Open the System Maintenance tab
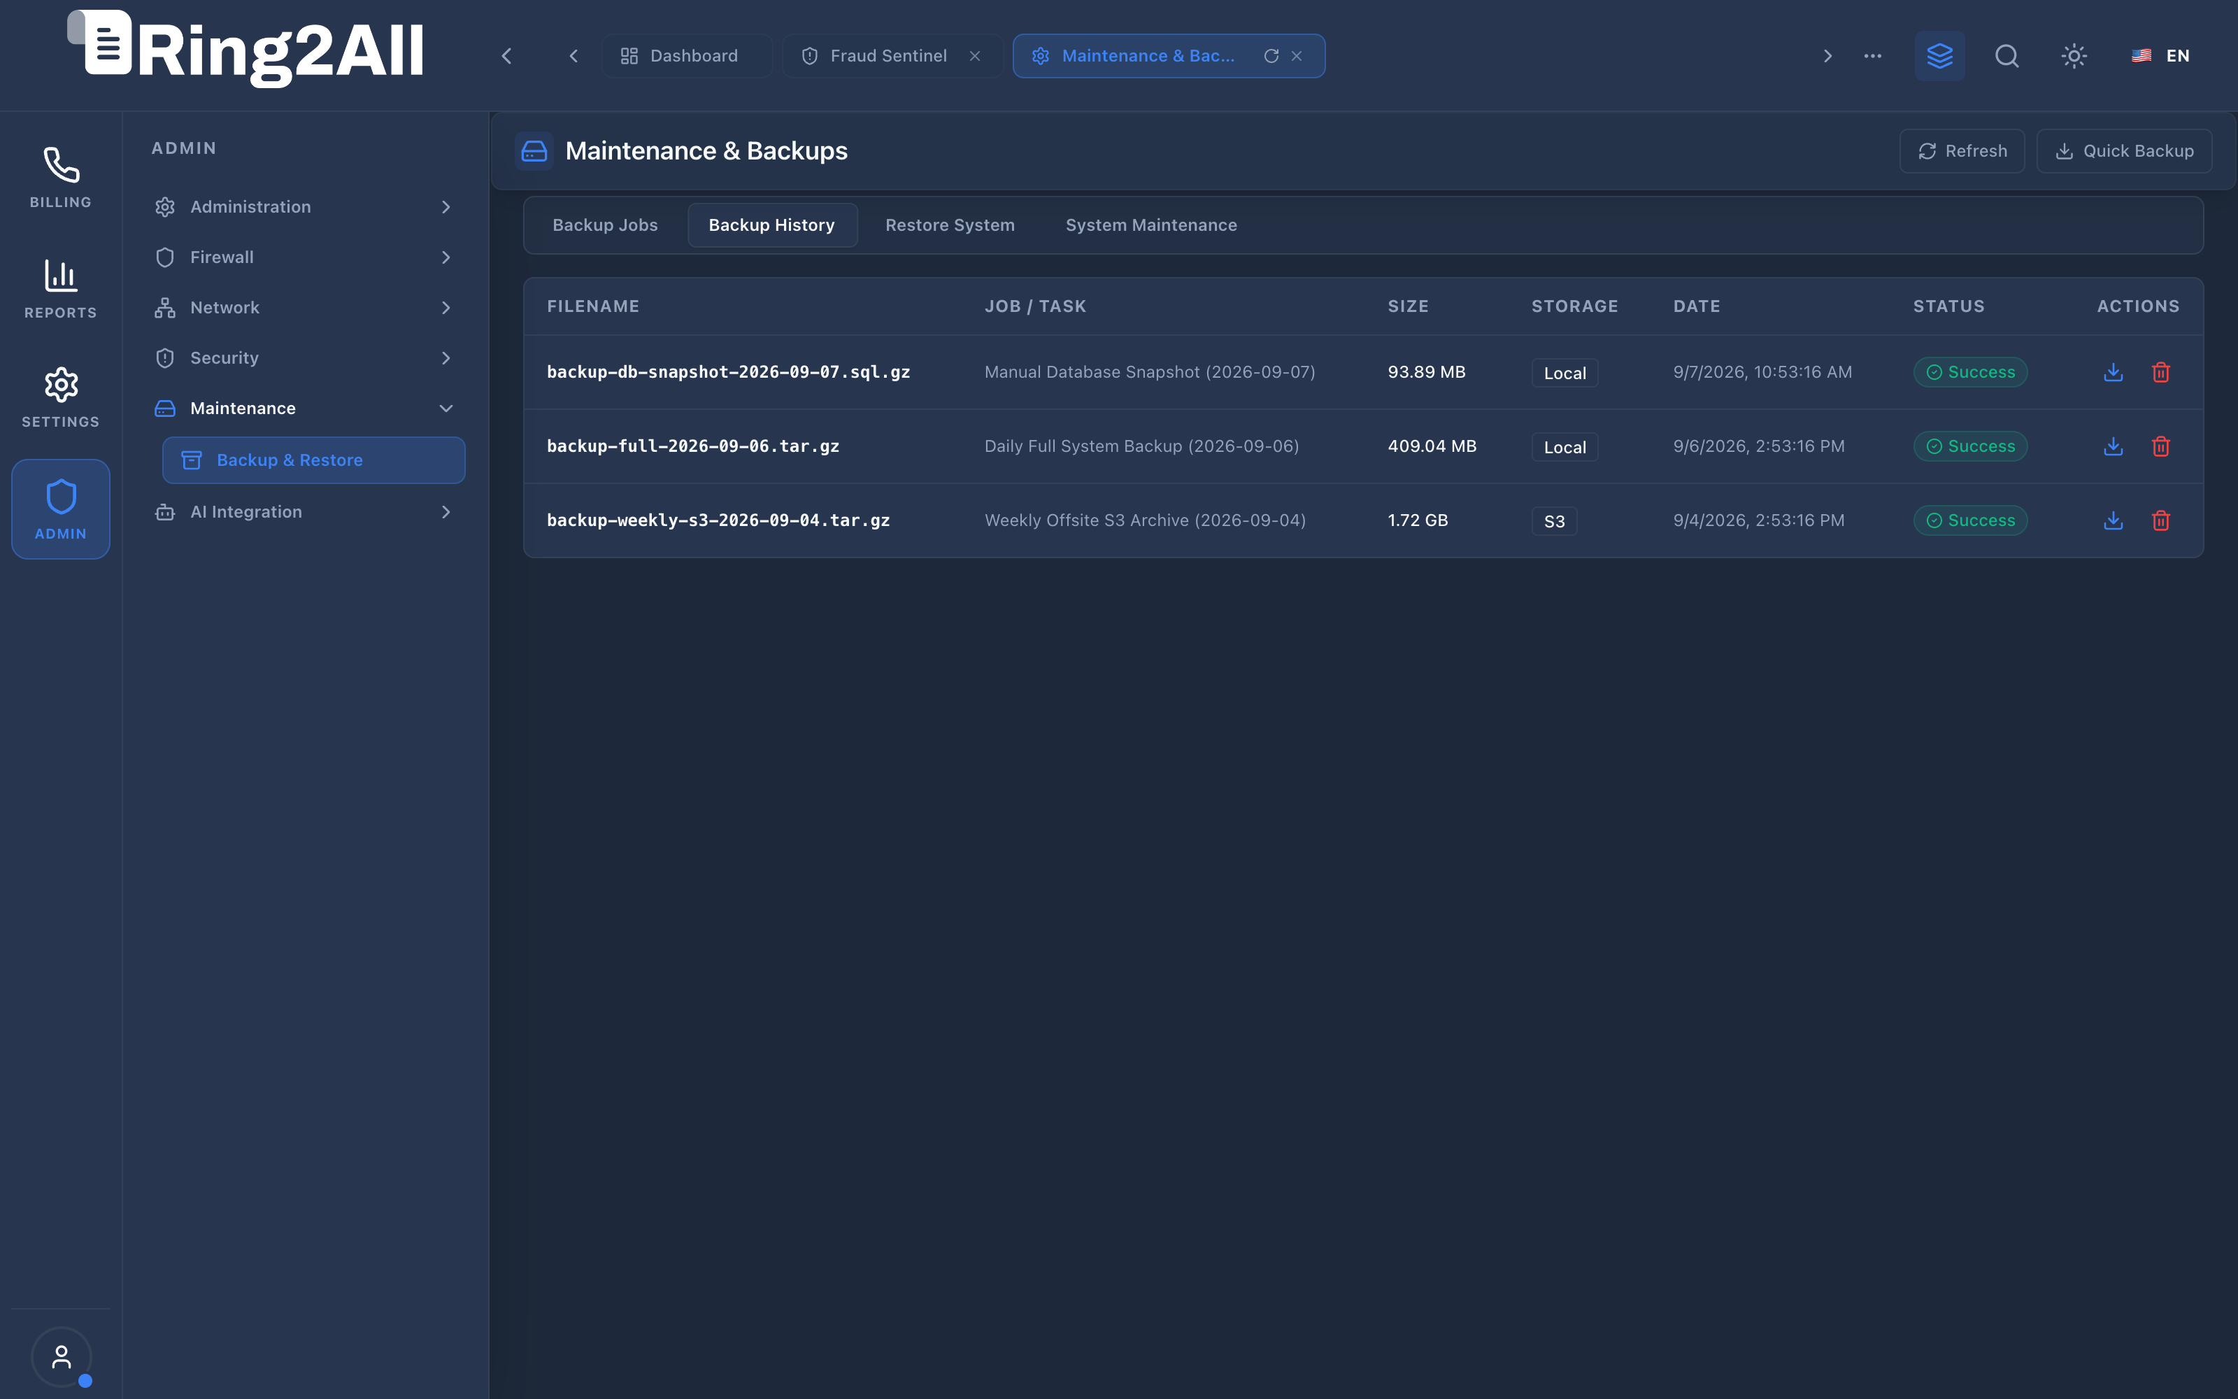Screen dimensions: 2238x1399 (x=1151, y=225)
